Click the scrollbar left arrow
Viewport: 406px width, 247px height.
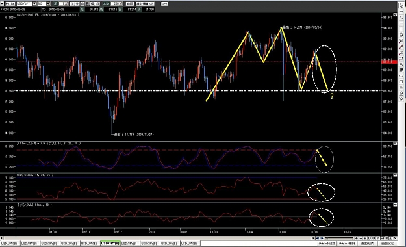tap(1, 238)
